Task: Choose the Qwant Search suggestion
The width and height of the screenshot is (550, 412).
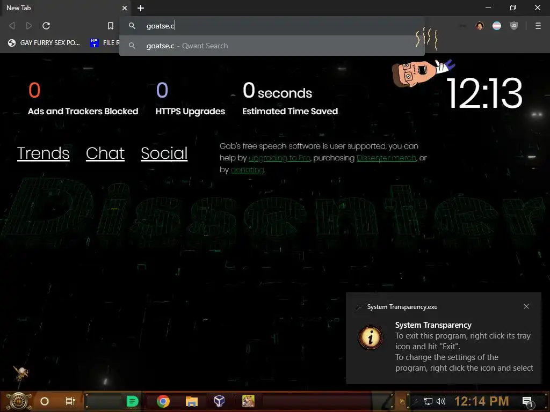Action: pos(272,46)
